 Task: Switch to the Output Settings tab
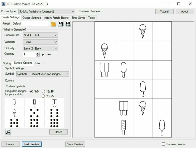click(32, 18)
